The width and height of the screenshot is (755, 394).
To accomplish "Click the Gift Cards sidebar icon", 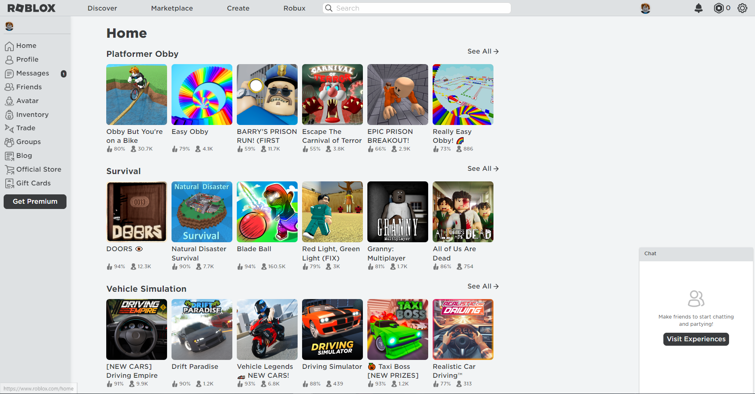I will [x=9, y=183].
